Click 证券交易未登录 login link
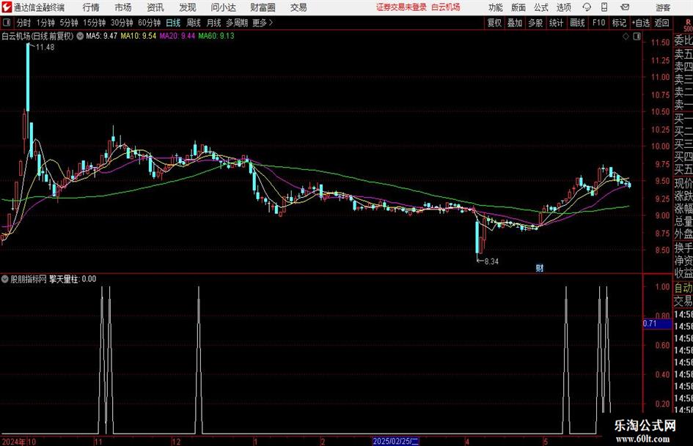The height and width of the screenshot is (446, 693). (x=401, y=7)
